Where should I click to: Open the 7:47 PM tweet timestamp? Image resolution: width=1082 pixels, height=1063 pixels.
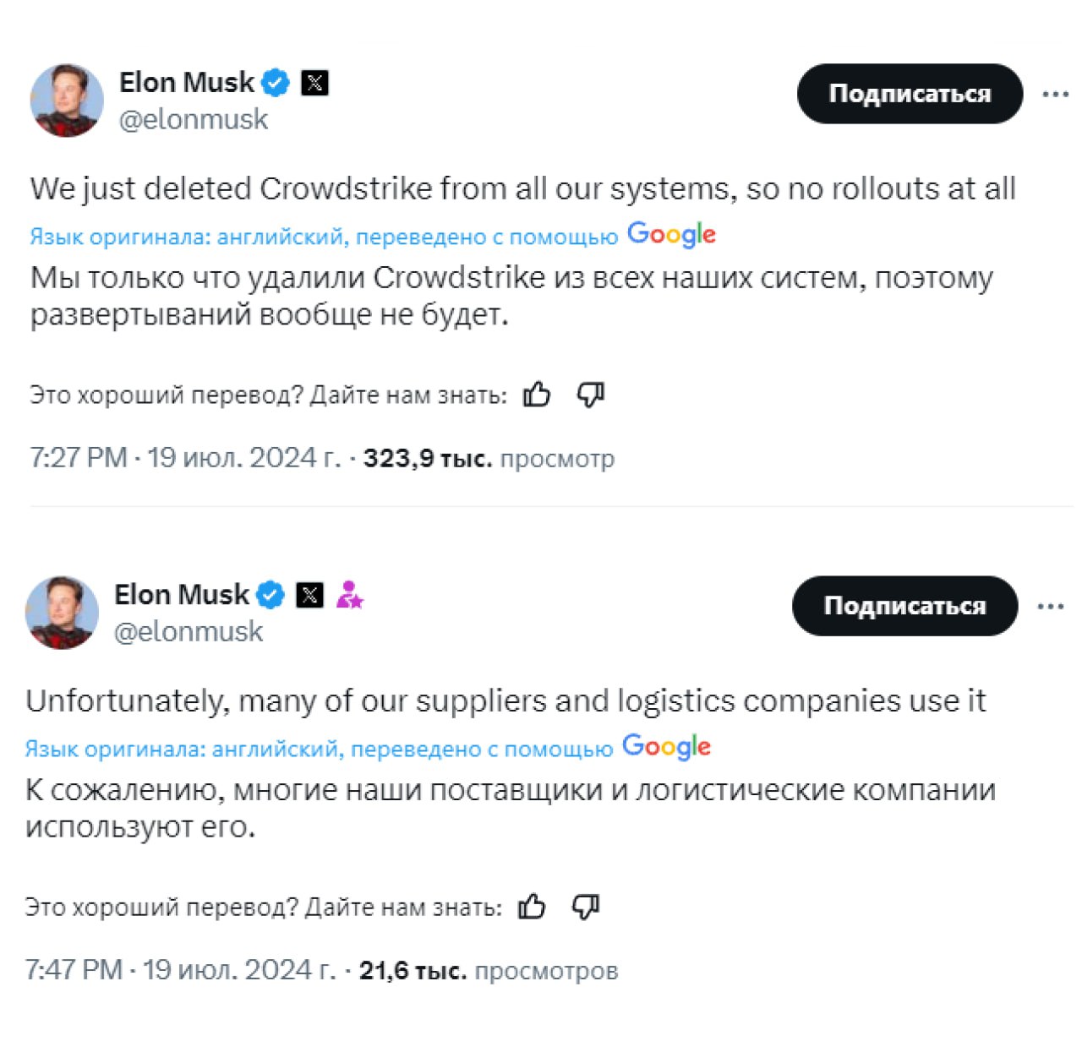179,970
